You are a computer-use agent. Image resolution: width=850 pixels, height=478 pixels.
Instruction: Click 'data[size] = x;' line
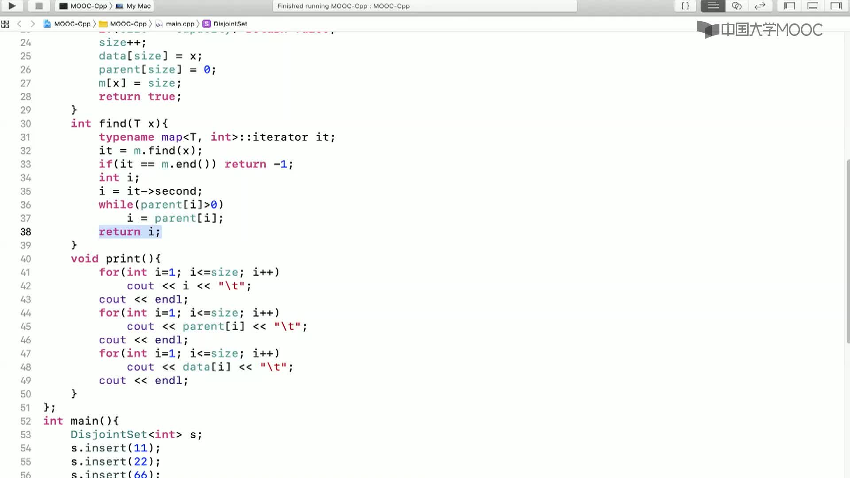tap(151, 56)
